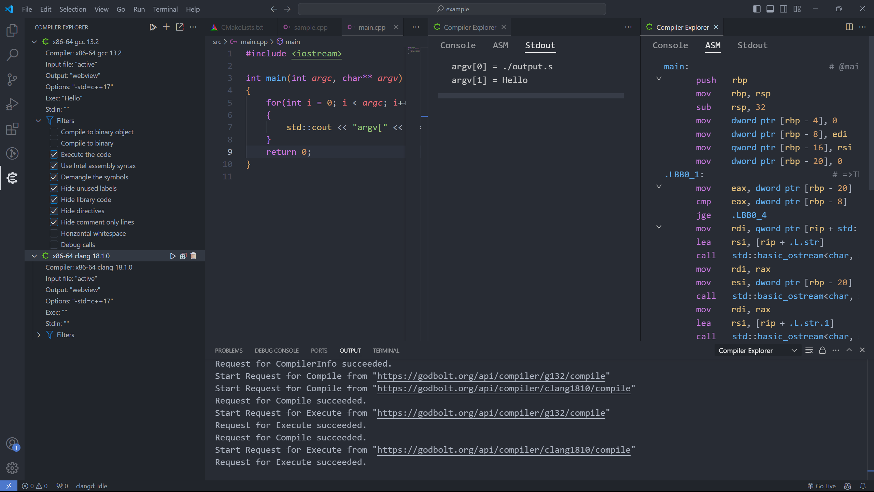Clear the output panel contents
The width and height of the screenshot is (874, 492).
(x=809, y=350)
